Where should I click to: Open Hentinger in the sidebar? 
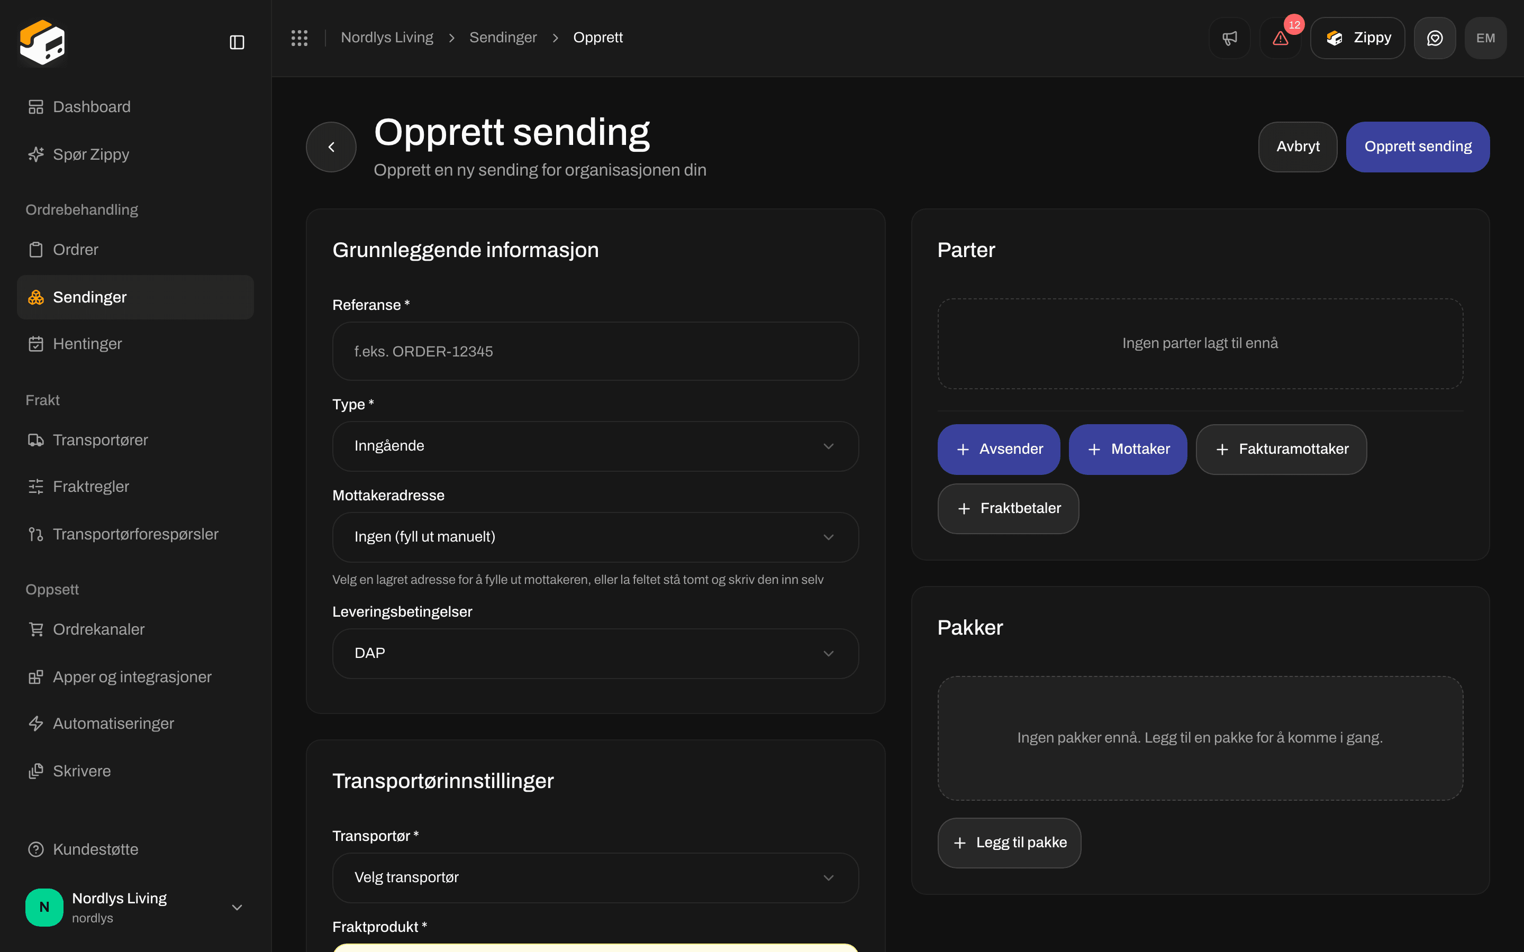(135, 344)
